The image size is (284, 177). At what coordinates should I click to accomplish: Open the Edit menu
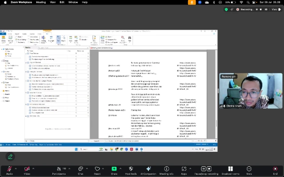click(x=62, y=2)
